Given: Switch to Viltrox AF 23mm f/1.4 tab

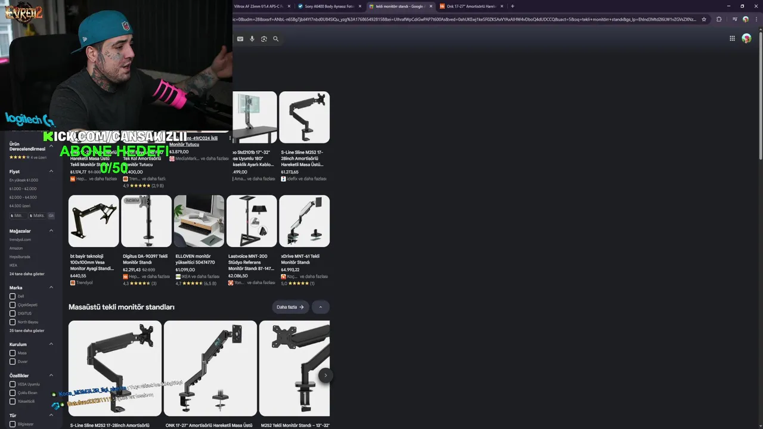Looking at the screenshot, I should click(x=259, y=6).
